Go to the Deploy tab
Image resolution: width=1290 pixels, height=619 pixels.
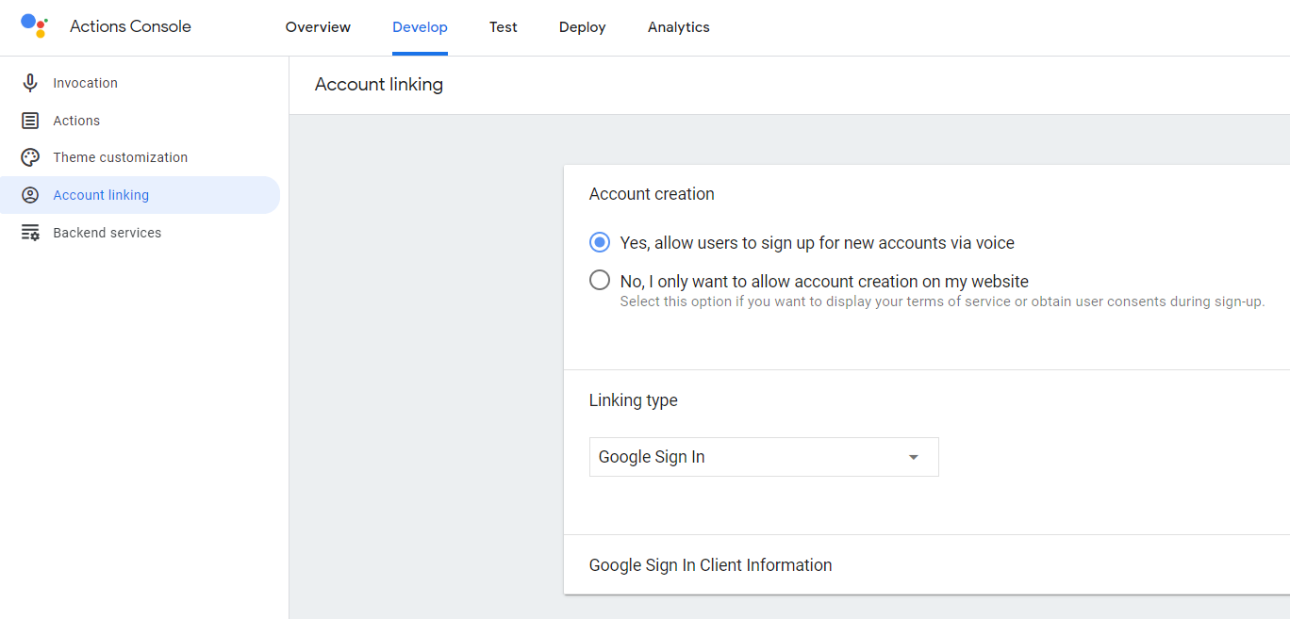click(x=582, y=27)
